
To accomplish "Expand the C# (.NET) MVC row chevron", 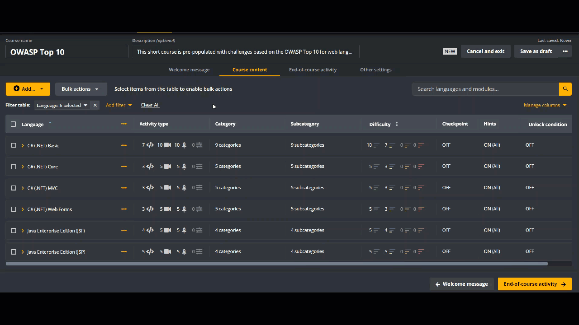I will [23, 188].
